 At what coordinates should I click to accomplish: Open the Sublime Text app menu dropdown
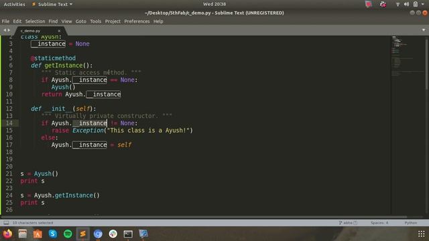[x=52, y=4]
